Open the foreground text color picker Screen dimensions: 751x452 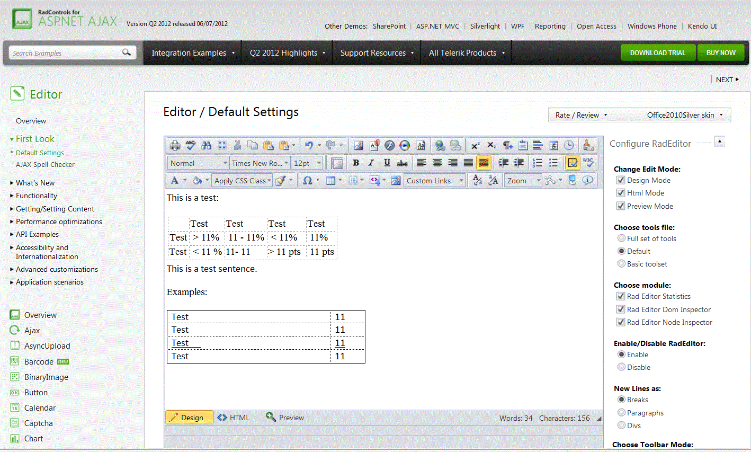[x=175, y=181]
